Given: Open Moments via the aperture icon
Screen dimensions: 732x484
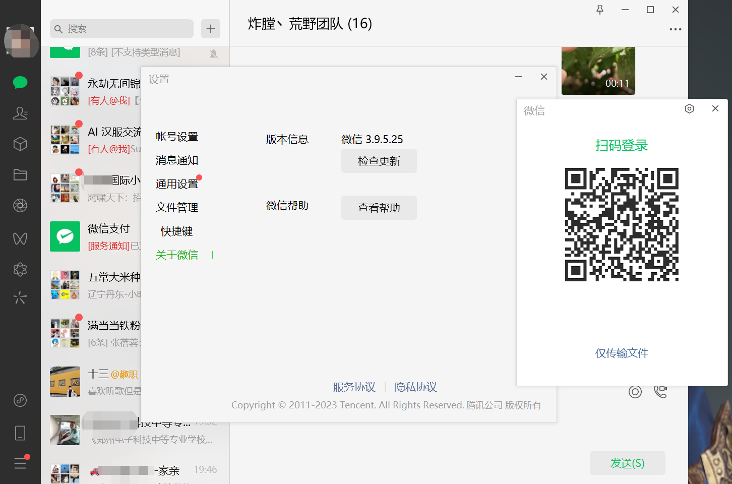Looking at the screenshot, I should coord(20,205).
